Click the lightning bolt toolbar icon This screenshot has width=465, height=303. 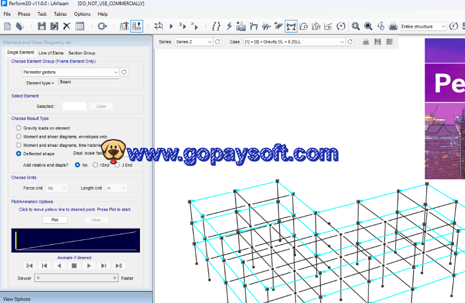point(229,26)
